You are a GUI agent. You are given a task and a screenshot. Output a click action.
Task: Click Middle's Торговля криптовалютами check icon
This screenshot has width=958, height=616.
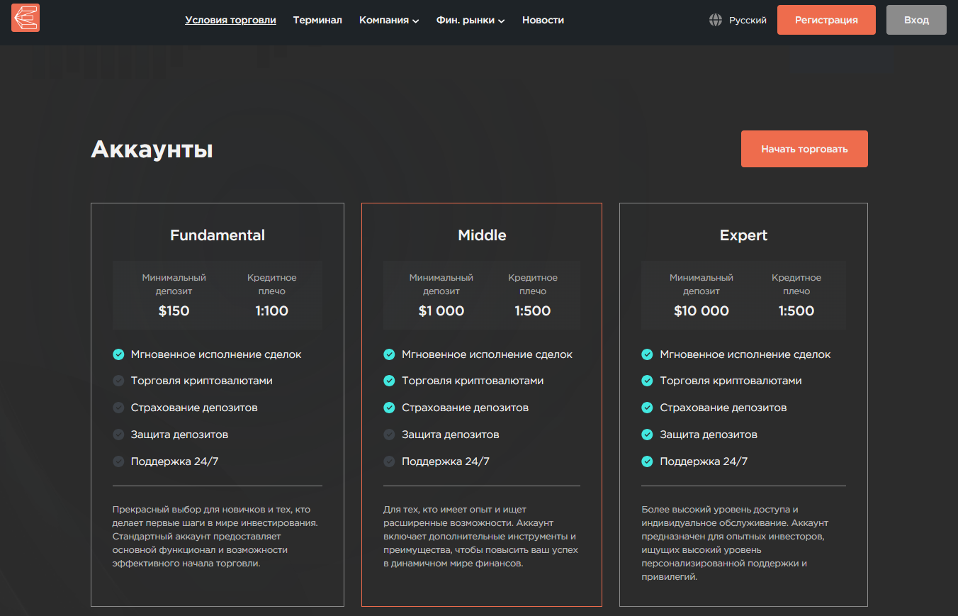coord(389,381)
